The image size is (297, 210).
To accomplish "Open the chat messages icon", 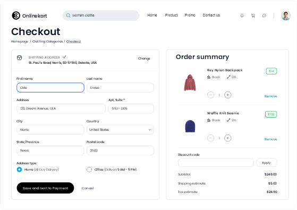I will point(264,15).
